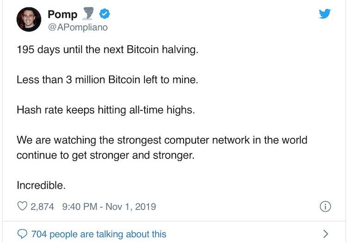The width and height of the screenshot is (355, 242).
Task: Click the blue verified badge
Action: tap(105, 14)
